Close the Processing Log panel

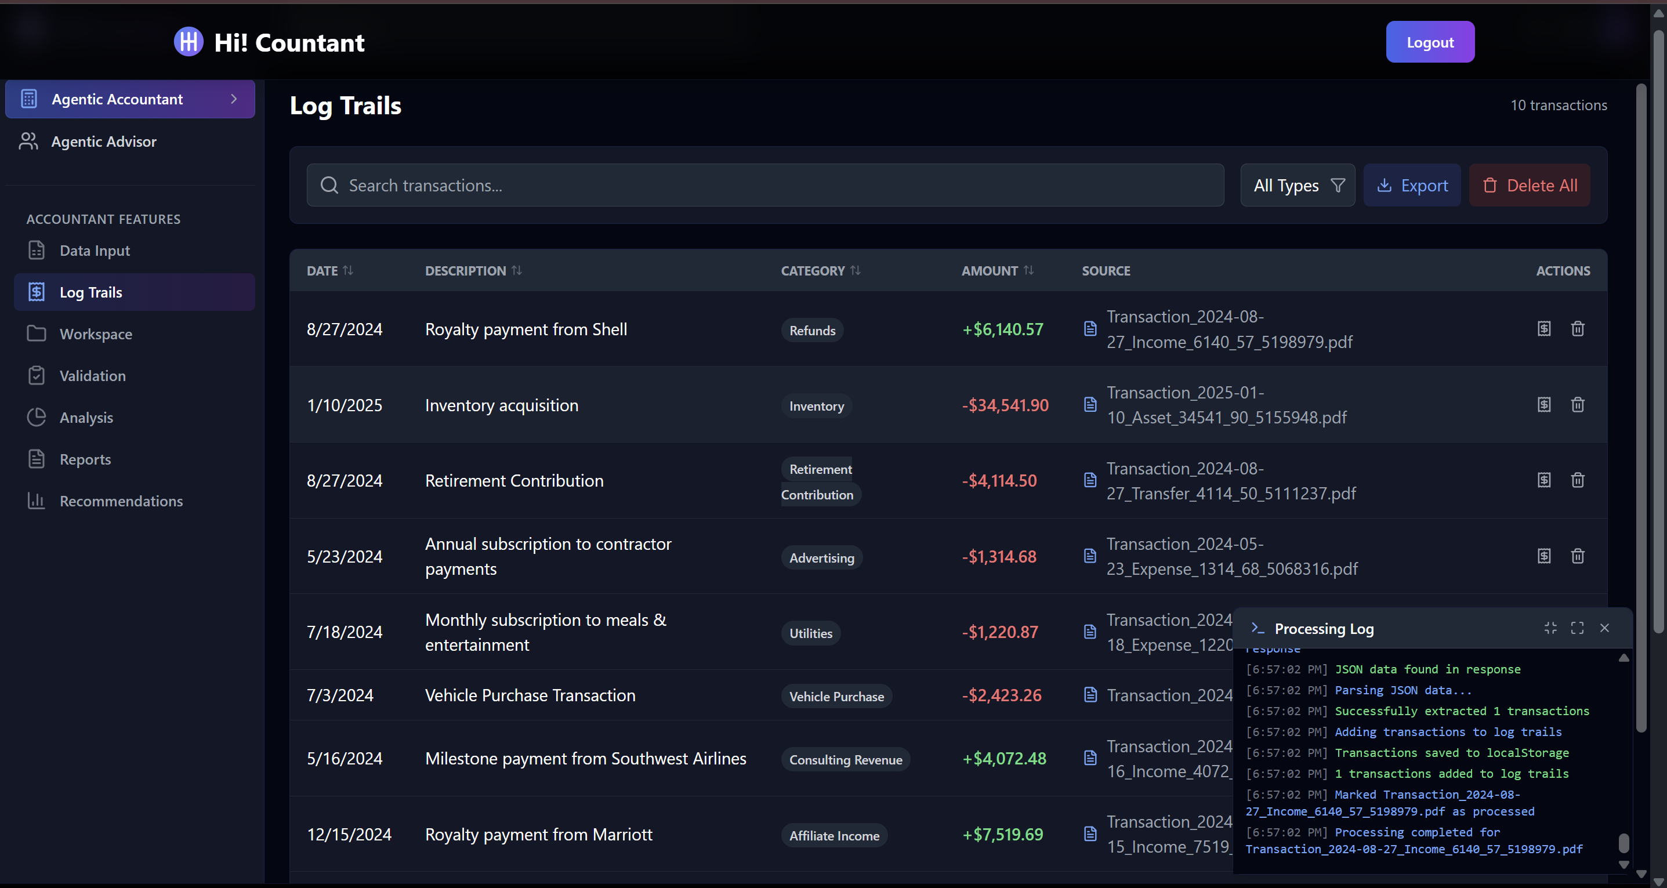point(1604,628)
